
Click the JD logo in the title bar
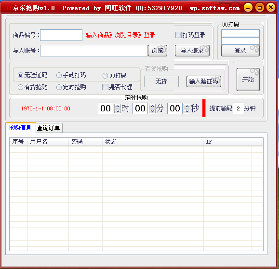coord(7,8)
